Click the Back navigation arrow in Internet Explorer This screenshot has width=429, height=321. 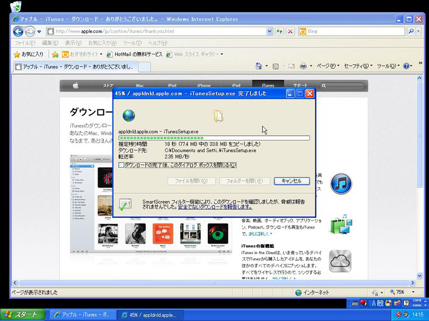(x=18, y=31)
